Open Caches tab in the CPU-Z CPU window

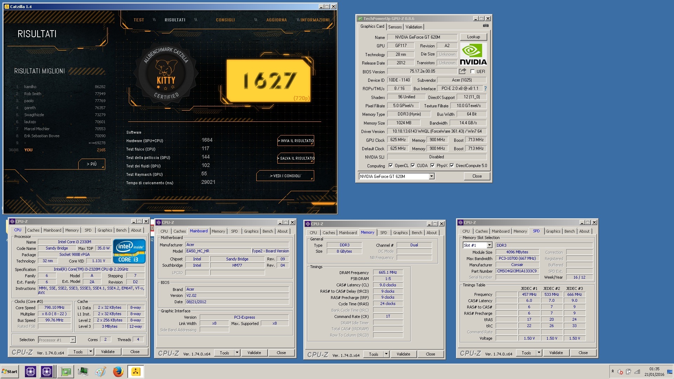(33, 231)
